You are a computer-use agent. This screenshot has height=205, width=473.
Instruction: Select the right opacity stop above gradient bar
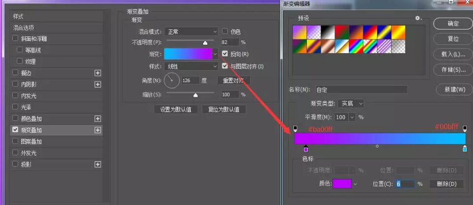pos(465,129)
